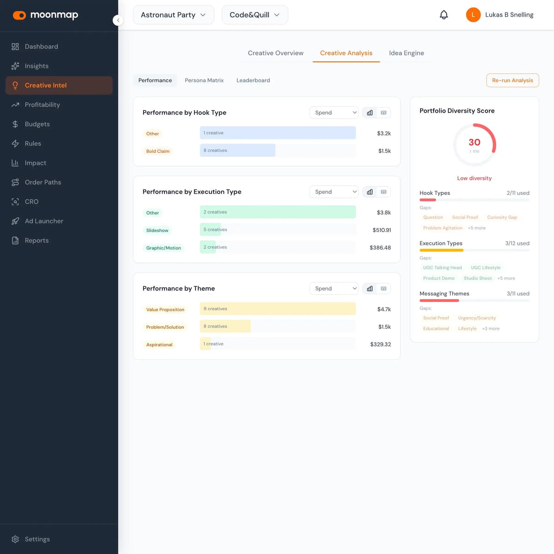The height and width of the screenshot is (554, 554).
Task: Switch Execution Type panel to bar chart view
Action: pyautogui.click(x=370, y=192)
